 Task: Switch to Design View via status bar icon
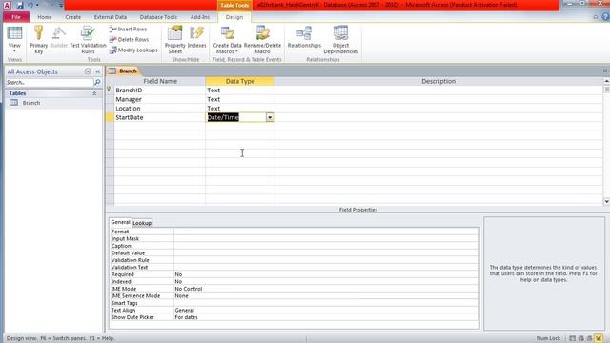(x=599, y=338)
